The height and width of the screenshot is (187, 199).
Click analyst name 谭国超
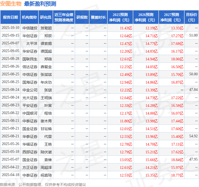pyautogui.click(x=46, y=51)
